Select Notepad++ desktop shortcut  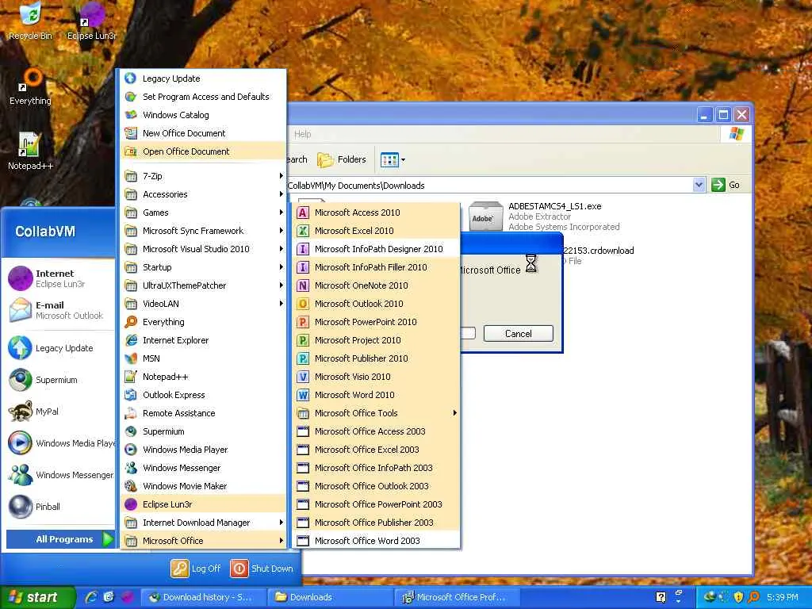pyautogui.click(x=30, y=151)
